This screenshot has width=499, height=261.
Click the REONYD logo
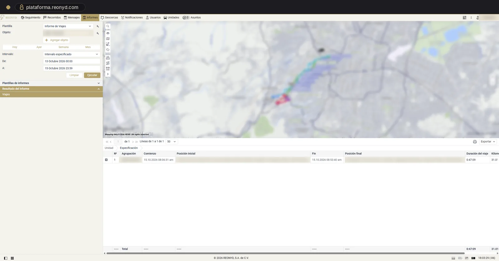(9, 17)
